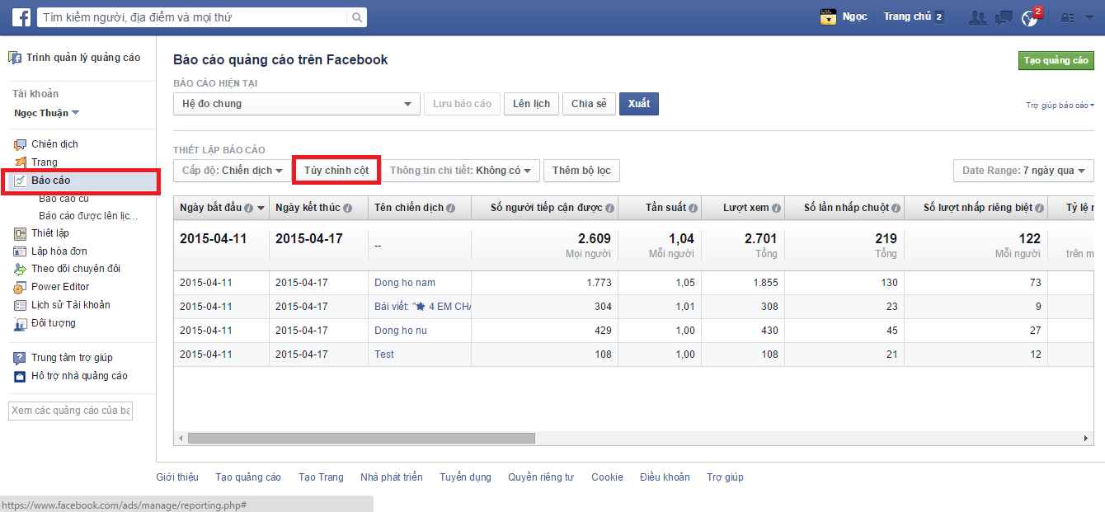Image resolution: width=1105 pixels, height=512 pixels.
Task: Click the Lập hóa đơn icon
Action: tap(21, 251)
